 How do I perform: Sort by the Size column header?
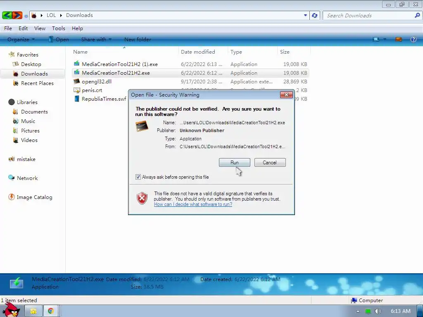pyautogui.click(x=294, y=52)
